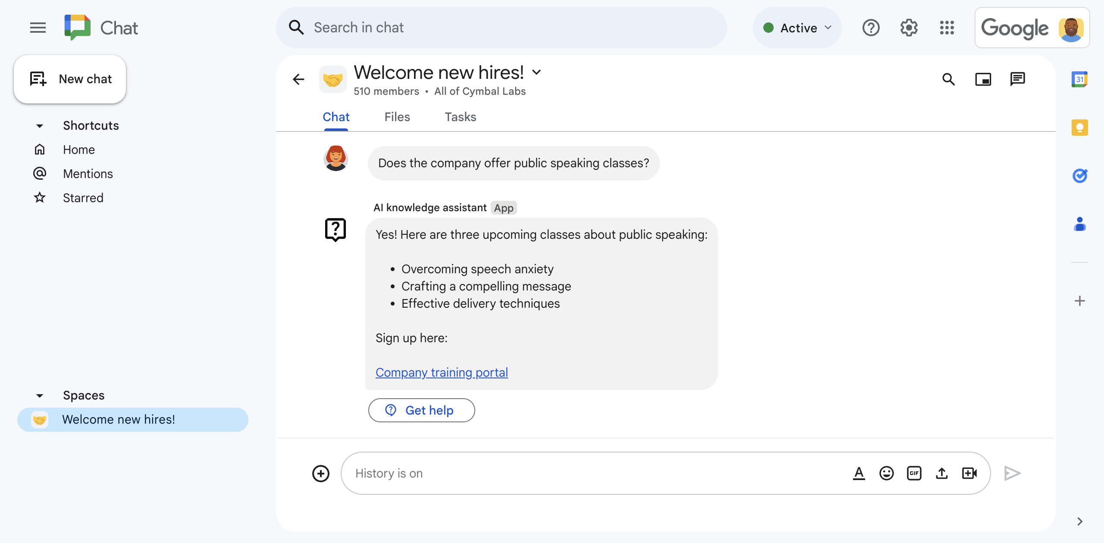
Task: Click the Get help button
Action: pos(421,410)
